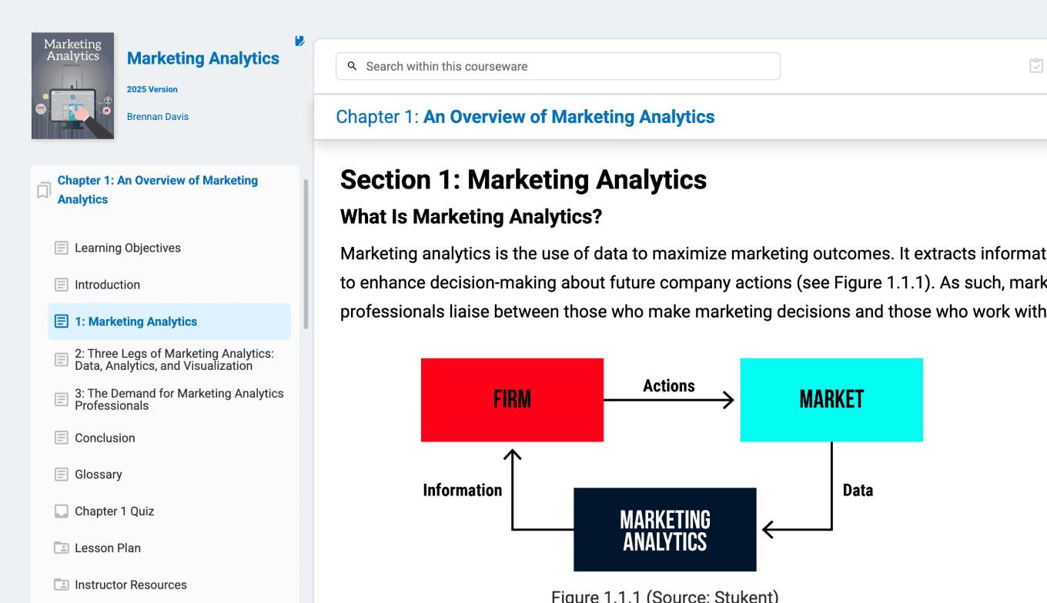Select the '1: Marketing Analytics' section
The width and height of the screenshot is (1047, 603).
tap(135, 321)
